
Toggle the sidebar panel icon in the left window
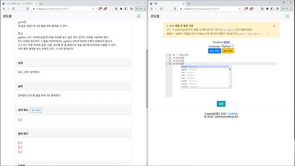(126, 9)
